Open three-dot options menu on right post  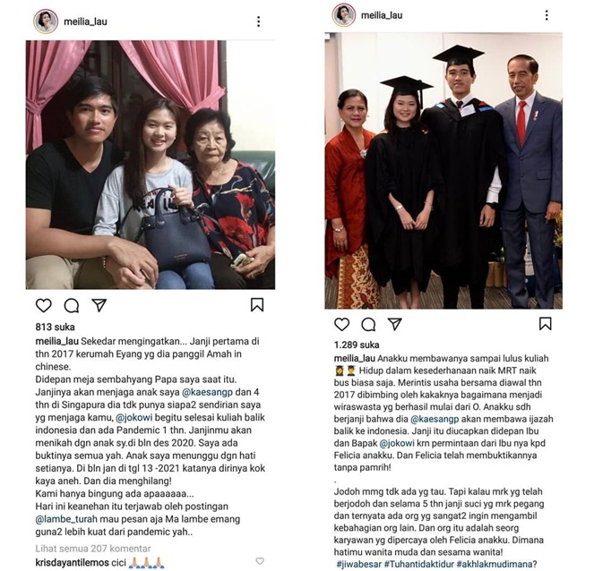tap(547, 15)
